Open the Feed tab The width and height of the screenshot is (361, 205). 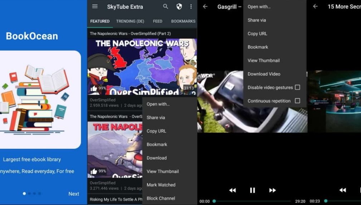157,21
